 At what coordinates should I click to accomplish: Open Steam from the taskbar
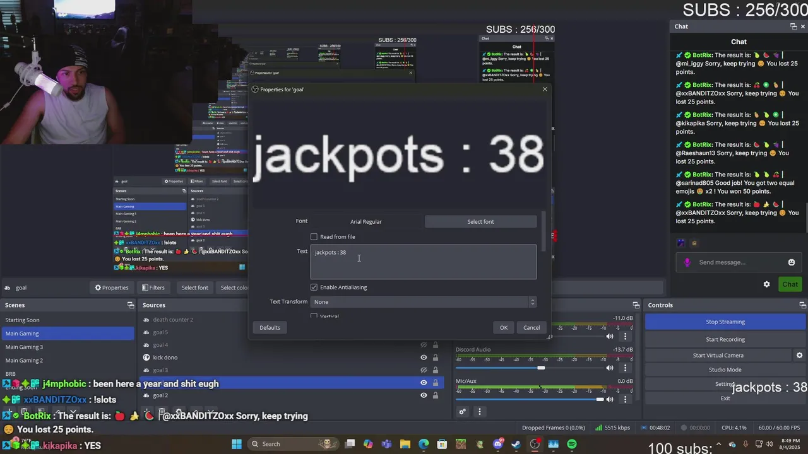pos(516,444)
